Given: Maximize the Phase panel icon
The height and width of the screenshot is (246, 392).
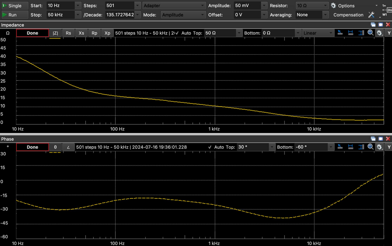Looking at the screenshot, I should click(x=381, y=139).
